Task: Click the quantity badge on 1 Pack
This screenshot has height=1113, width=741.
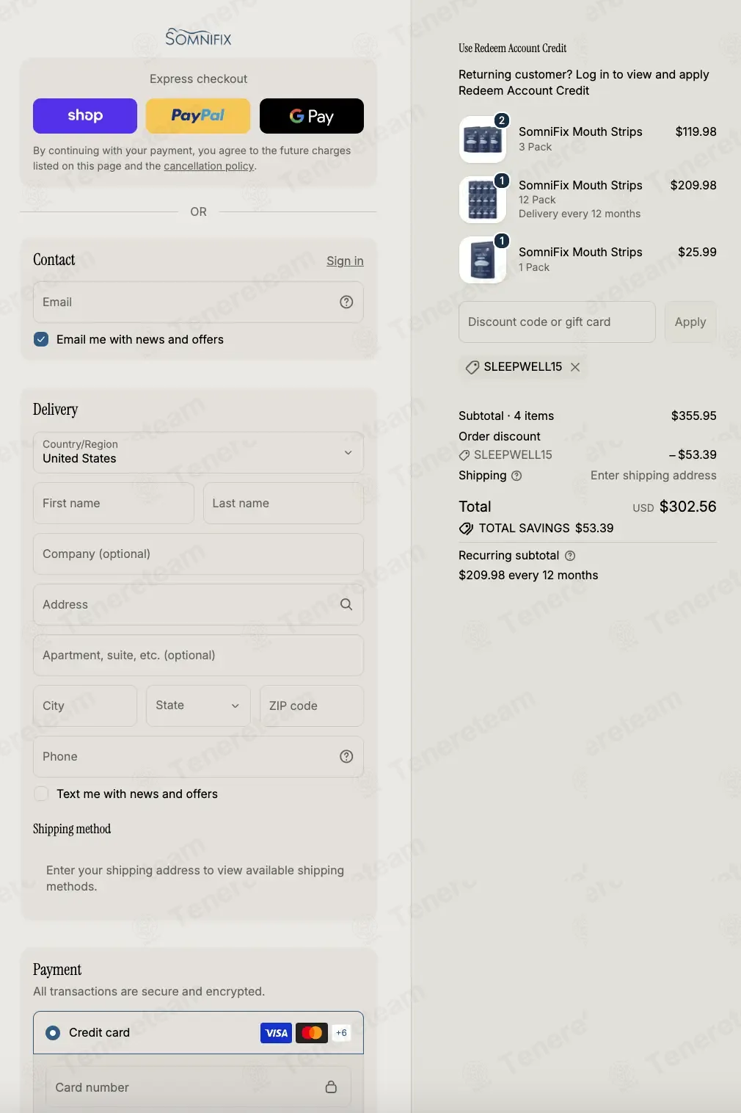Action: pyautogui.click(x=502, y=241)
